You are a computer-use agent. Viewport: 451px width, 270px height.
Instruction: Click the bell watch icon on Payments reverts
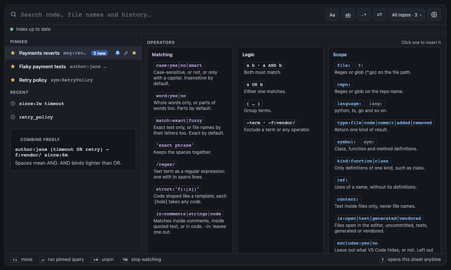118,53
